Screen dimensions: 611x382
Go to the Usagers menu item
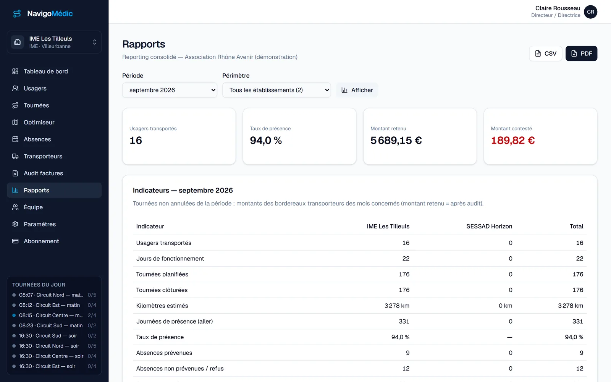click(x=54, y=88)
